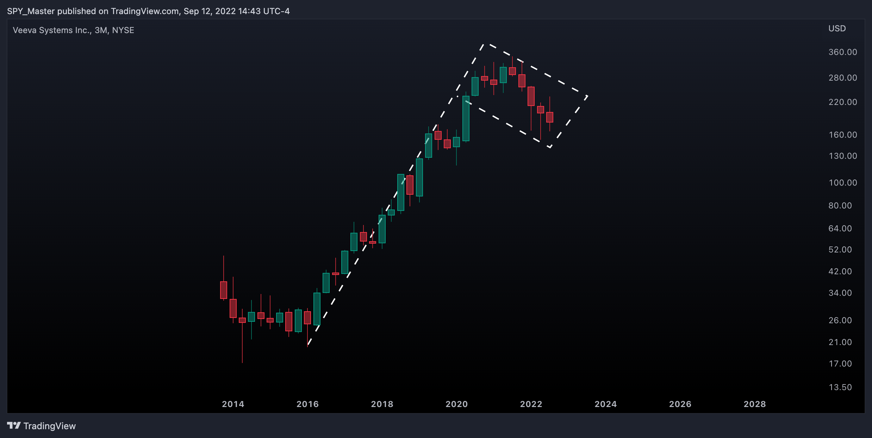Click the Veeva Systems Inc., 3M, NYSE label
This screenshot has width=872, height=438.
[73, 30]
